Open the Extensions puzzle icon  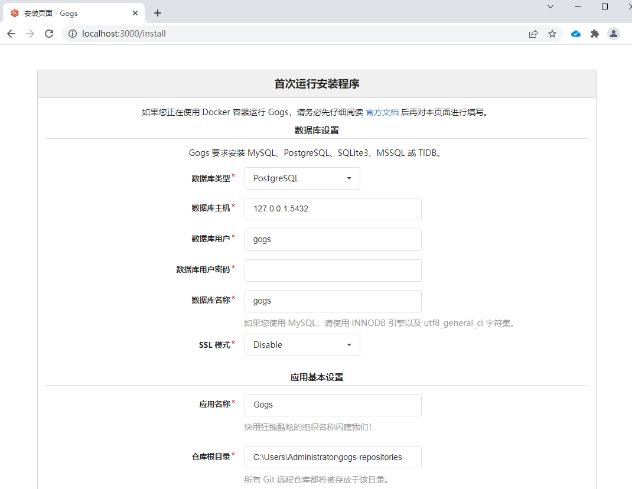pyautogui.click(x=595, y=34)
